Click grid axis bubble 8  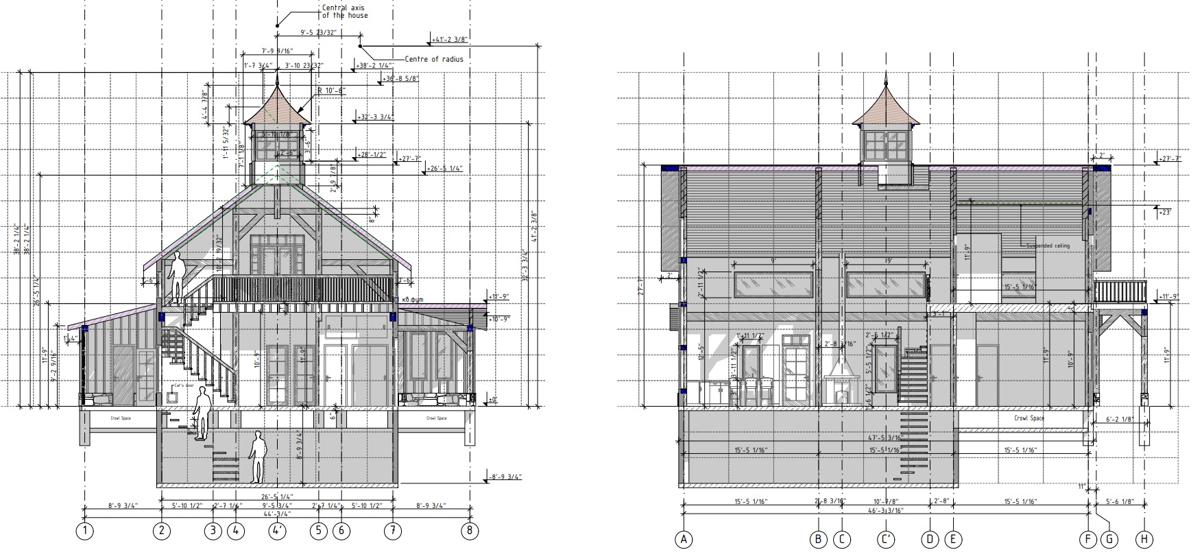point(470,531)
